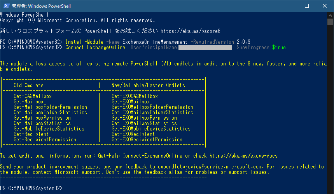The height and width of the screenshot is (194, 334).
Task: Click the last PS C:\WINDOWS\system32> prompt
Action: [x=31, y=189]
